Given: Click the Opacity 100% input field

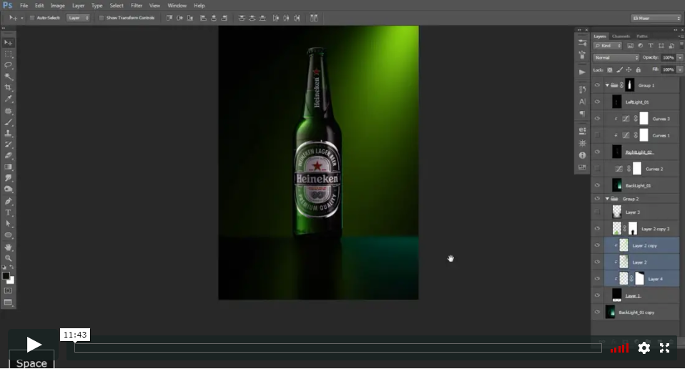Looking at the screenshot, I should (x=668, y=58).
